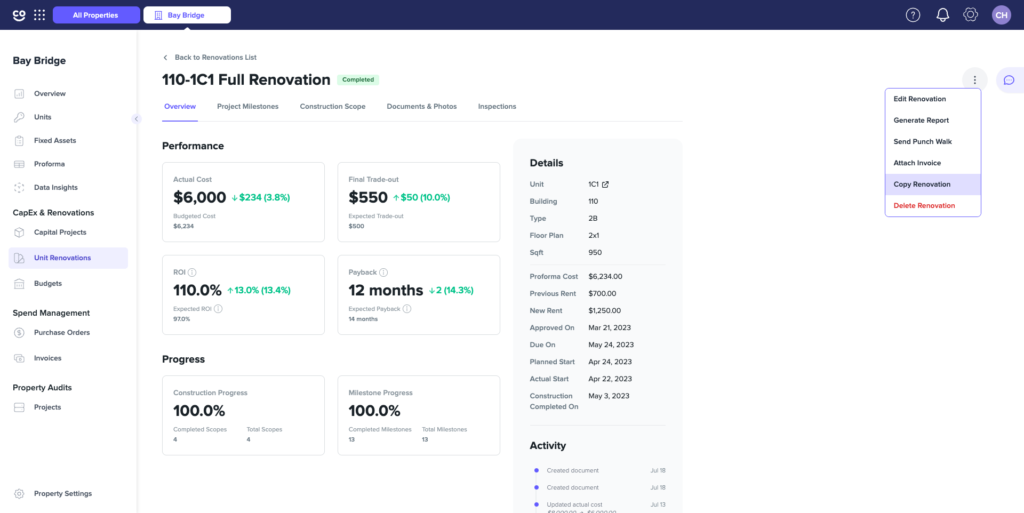The image size is (1024, 513).
Task: Choose Send Punch Walk menu item
Action: pyautogui.click(x=933, y=142)
